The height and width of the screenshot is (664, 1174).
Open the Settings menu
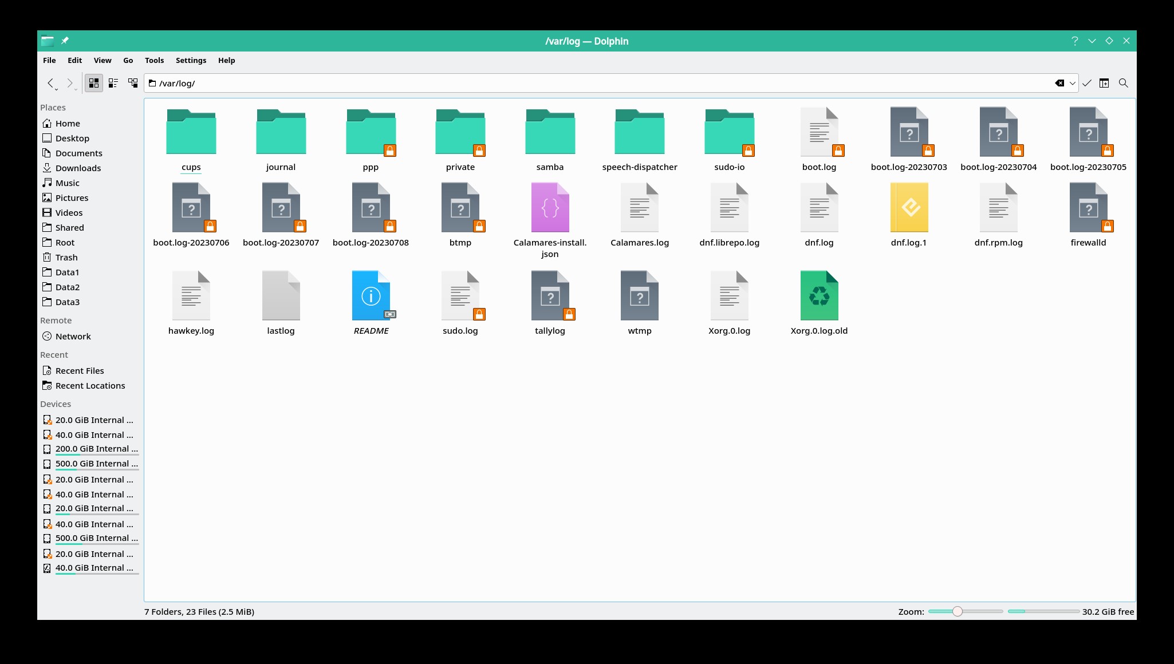point(191,60)
